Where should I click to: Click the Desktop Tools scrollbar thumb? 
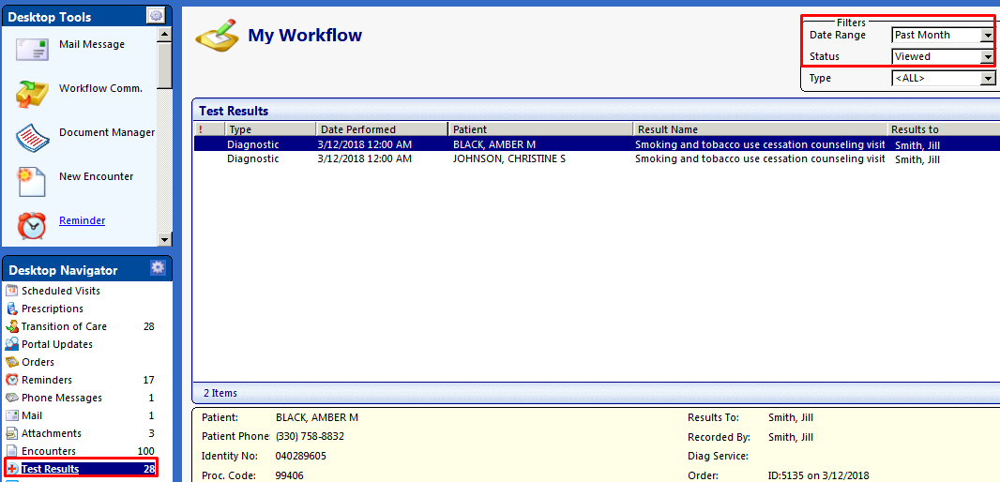click(x=164, y=65)
